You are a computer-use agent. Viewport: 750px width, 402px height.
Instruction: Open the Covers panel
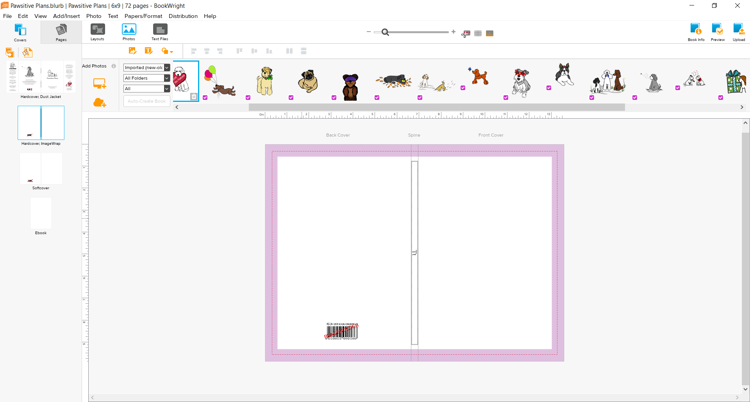(20, 32)
